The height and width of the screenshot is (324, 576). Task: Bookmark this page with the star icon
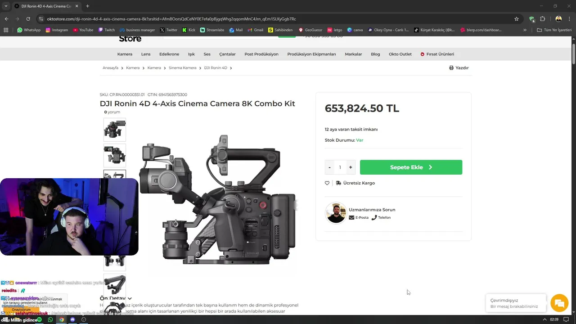517,19
